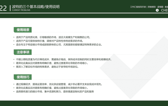Click the 思维模型 header text

coord(152,7)
